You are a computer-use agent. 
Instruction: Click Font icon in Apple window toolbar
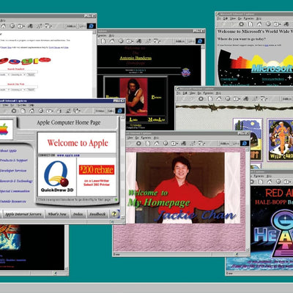click(x=68, y=111)
